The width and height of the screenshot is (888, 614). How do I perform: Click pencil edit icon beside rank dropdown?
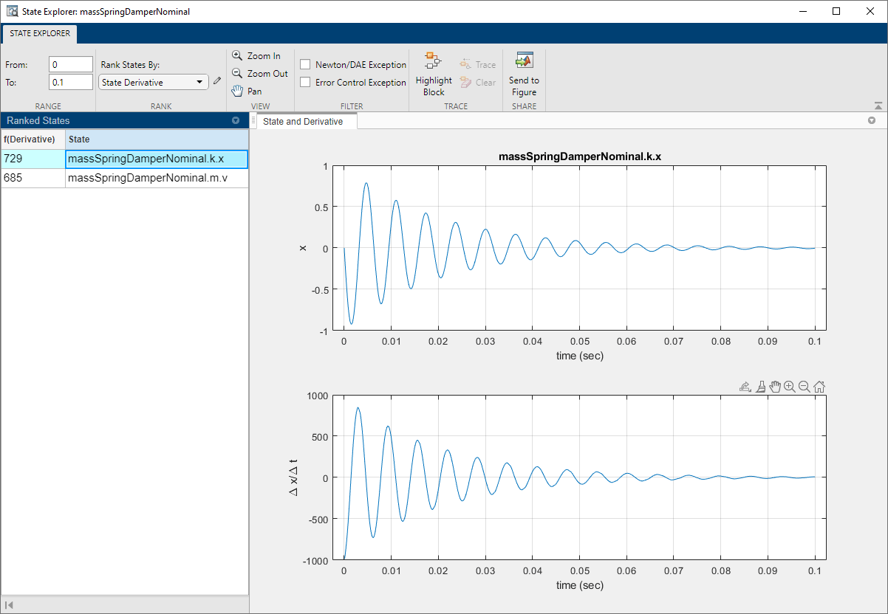[217, 82]
